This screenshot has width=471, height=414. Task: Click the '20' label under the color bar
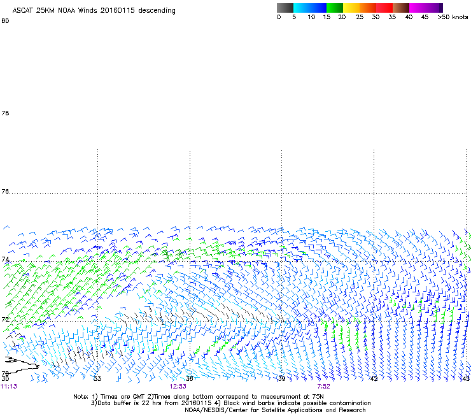(x=342, y=17)
